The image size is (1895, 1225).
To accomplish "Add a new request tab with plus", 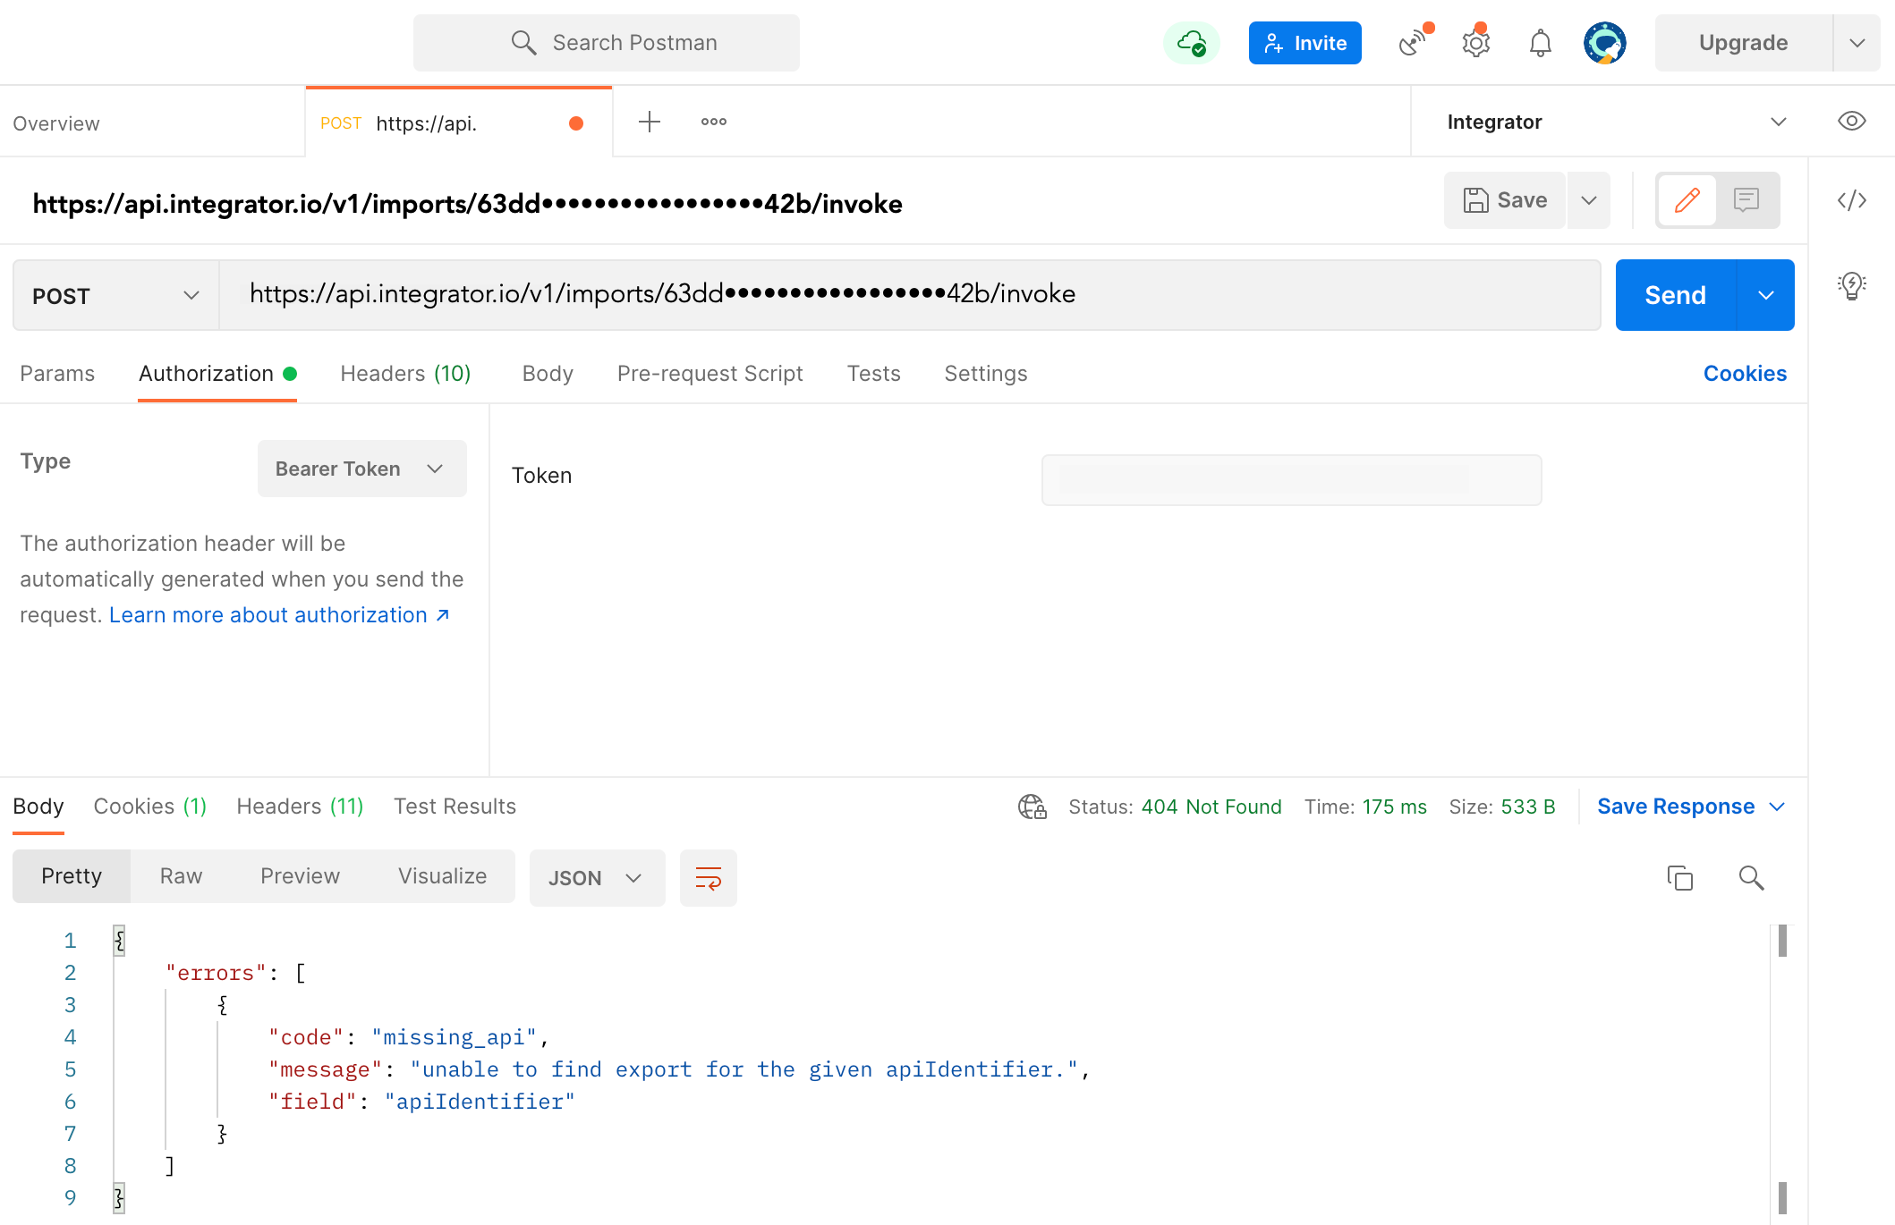I will click(x=650, y=122).
